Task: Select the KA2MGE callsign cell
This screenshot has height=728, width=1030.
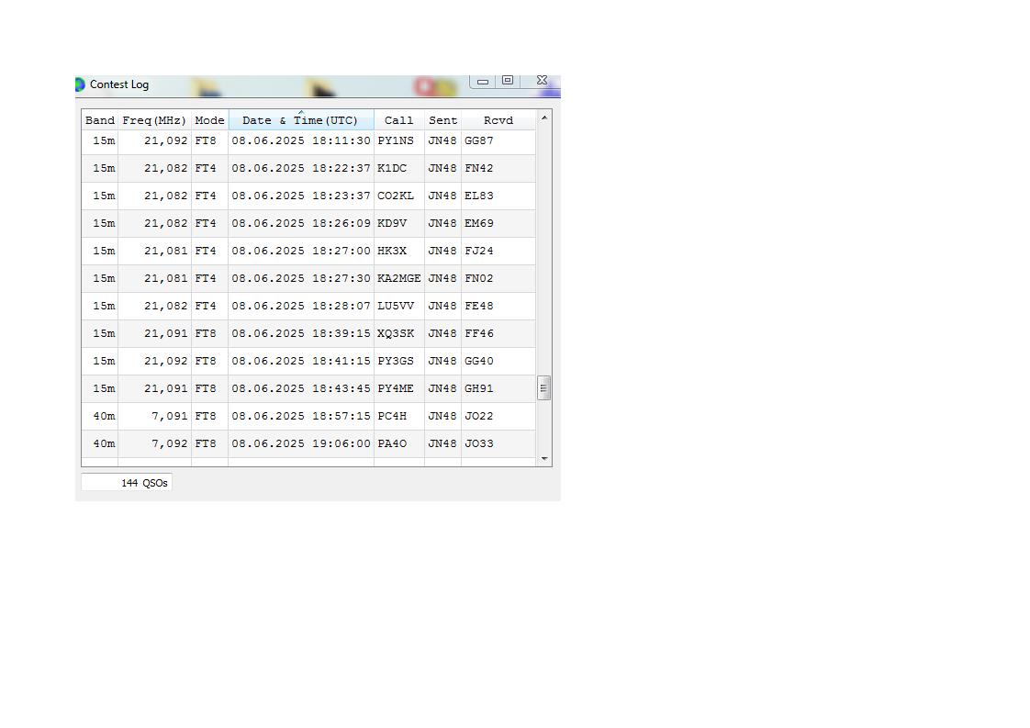Action: tap(398, 278)
